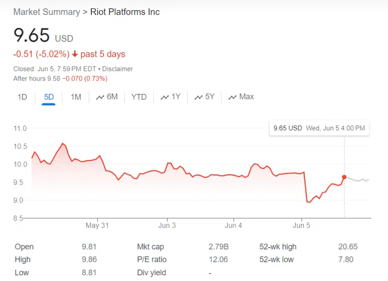Open the Disclaimer link
The height and width of the screenshot is (281, 388).
(x=117, y=69)
